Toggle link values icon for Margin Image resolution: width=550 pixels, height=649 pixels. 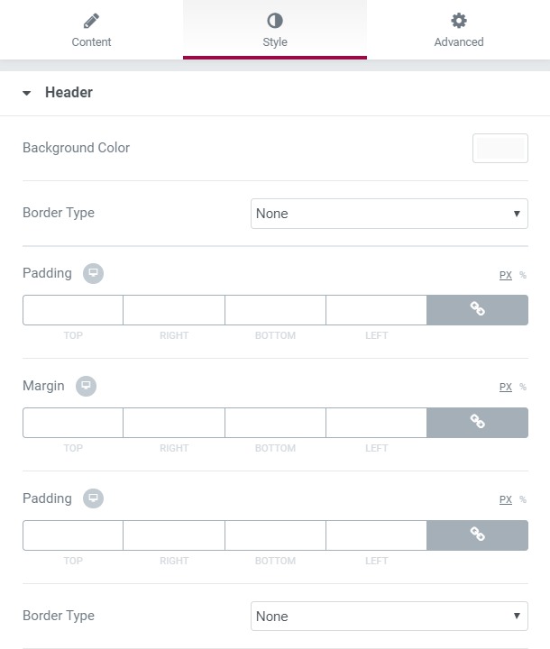click(477, 422)
